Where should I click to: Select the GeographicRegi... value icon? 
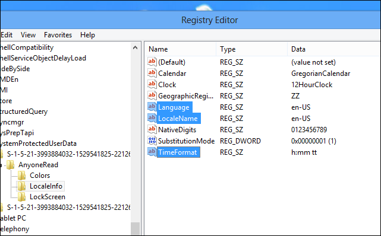tap(152, 95)
